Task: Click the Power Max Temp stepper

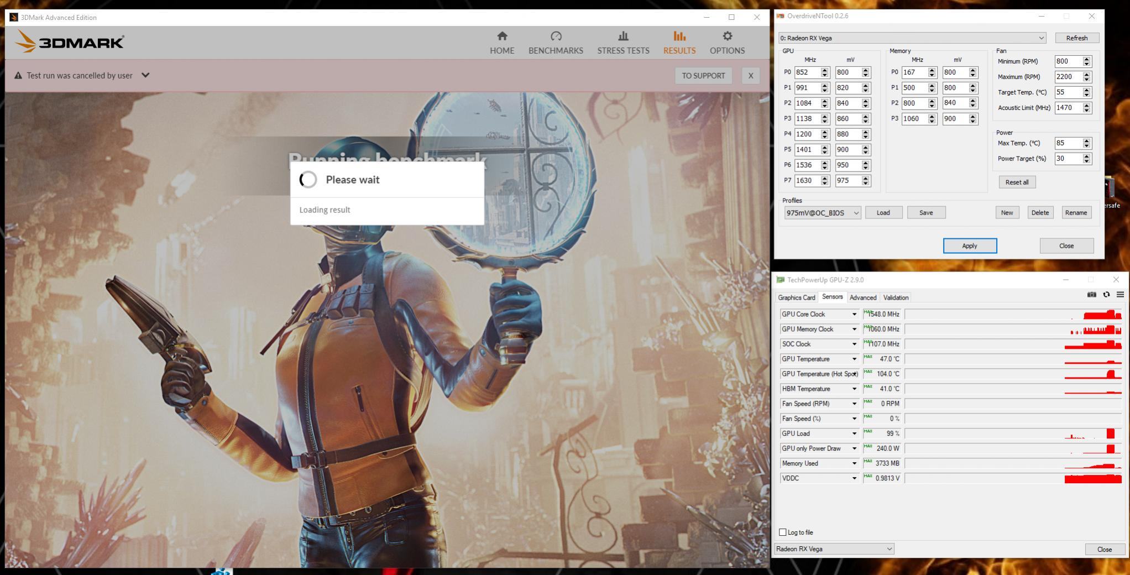Action: pyautogui.click(x=1087, y=143)
